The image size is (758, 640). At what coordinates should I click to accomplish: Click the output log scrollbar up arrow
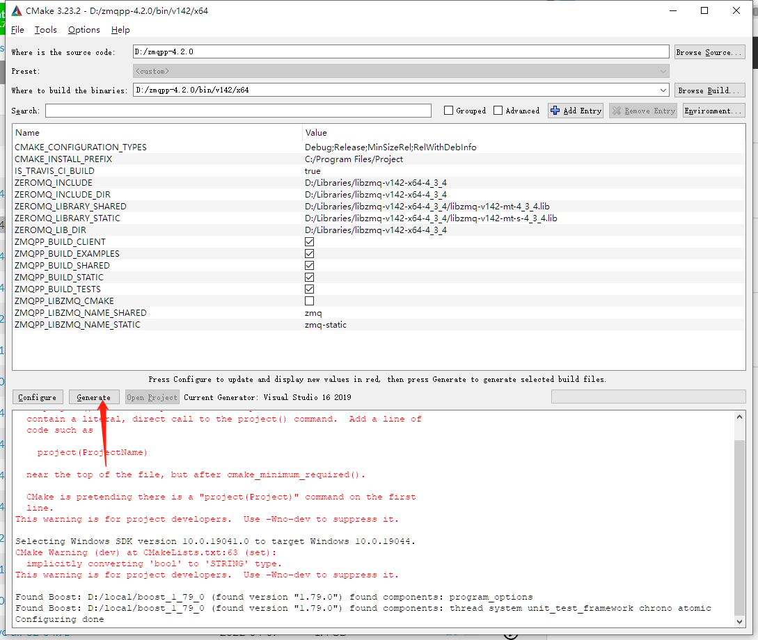(739, 417)
